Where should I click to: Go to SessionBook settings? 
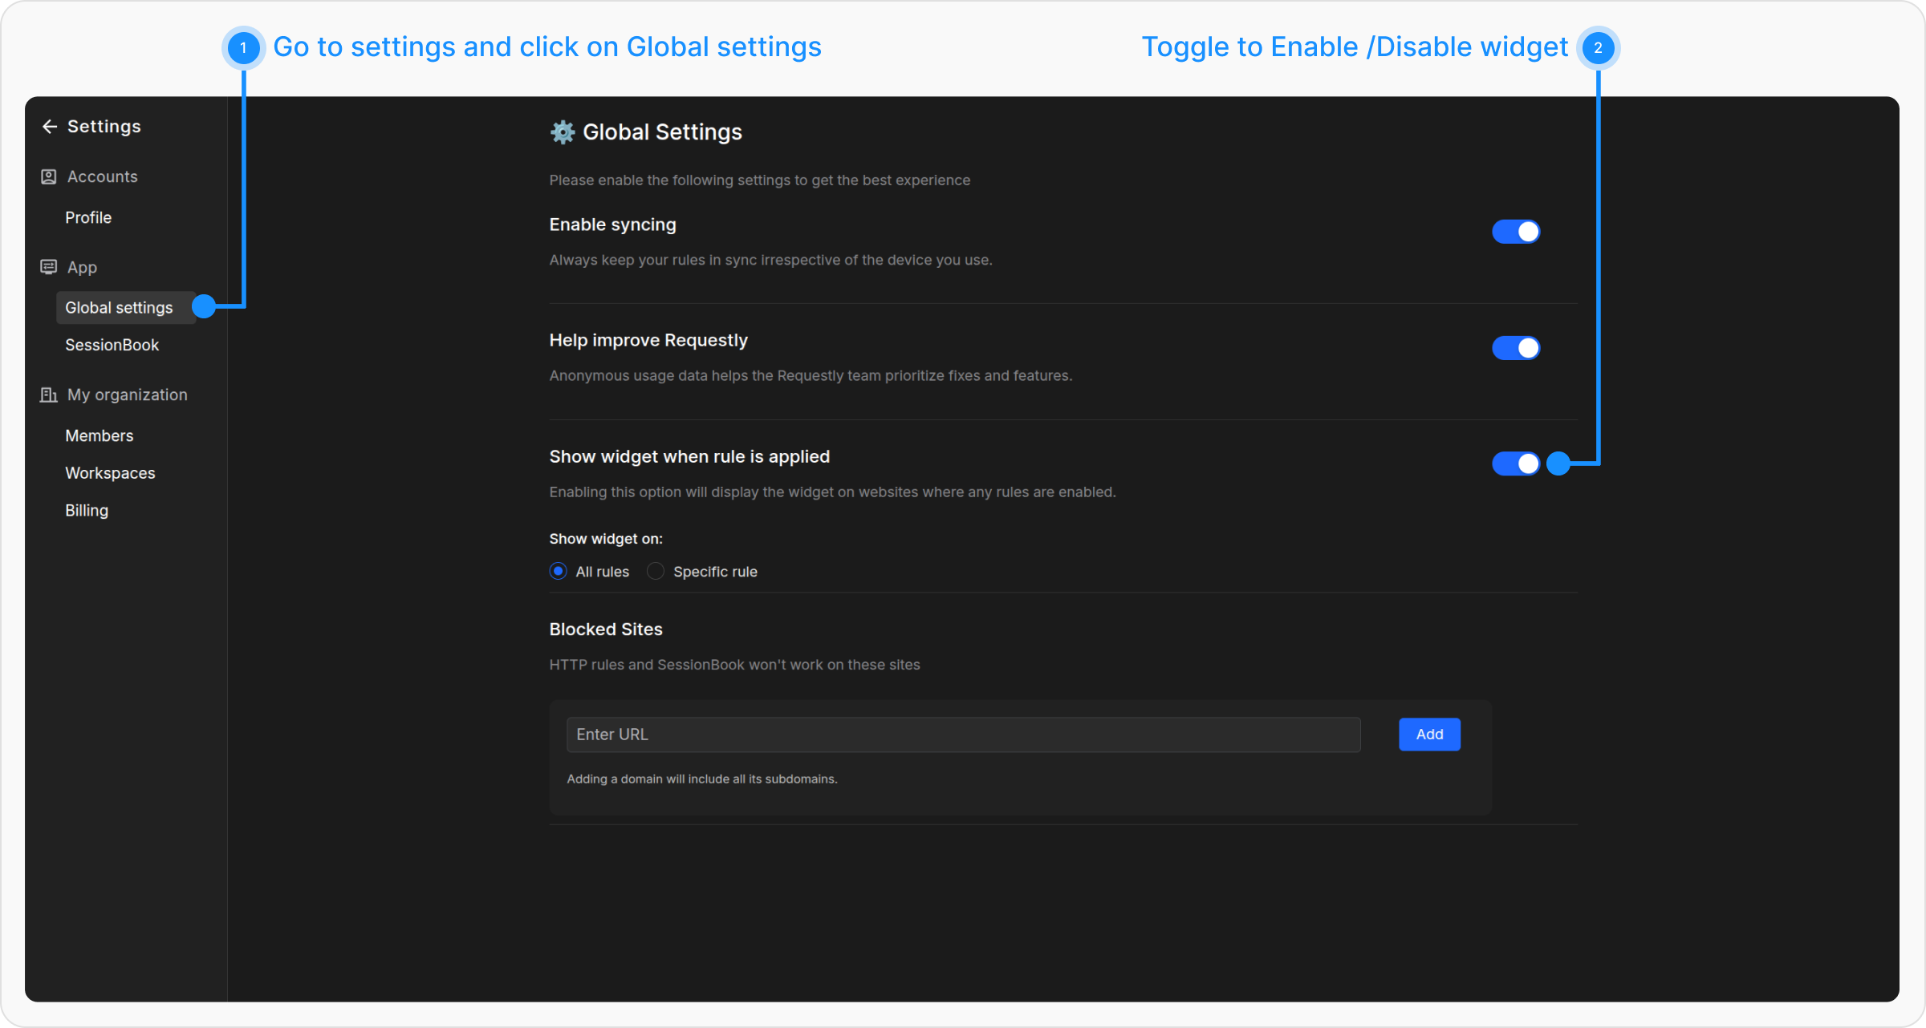click(112, 345)
